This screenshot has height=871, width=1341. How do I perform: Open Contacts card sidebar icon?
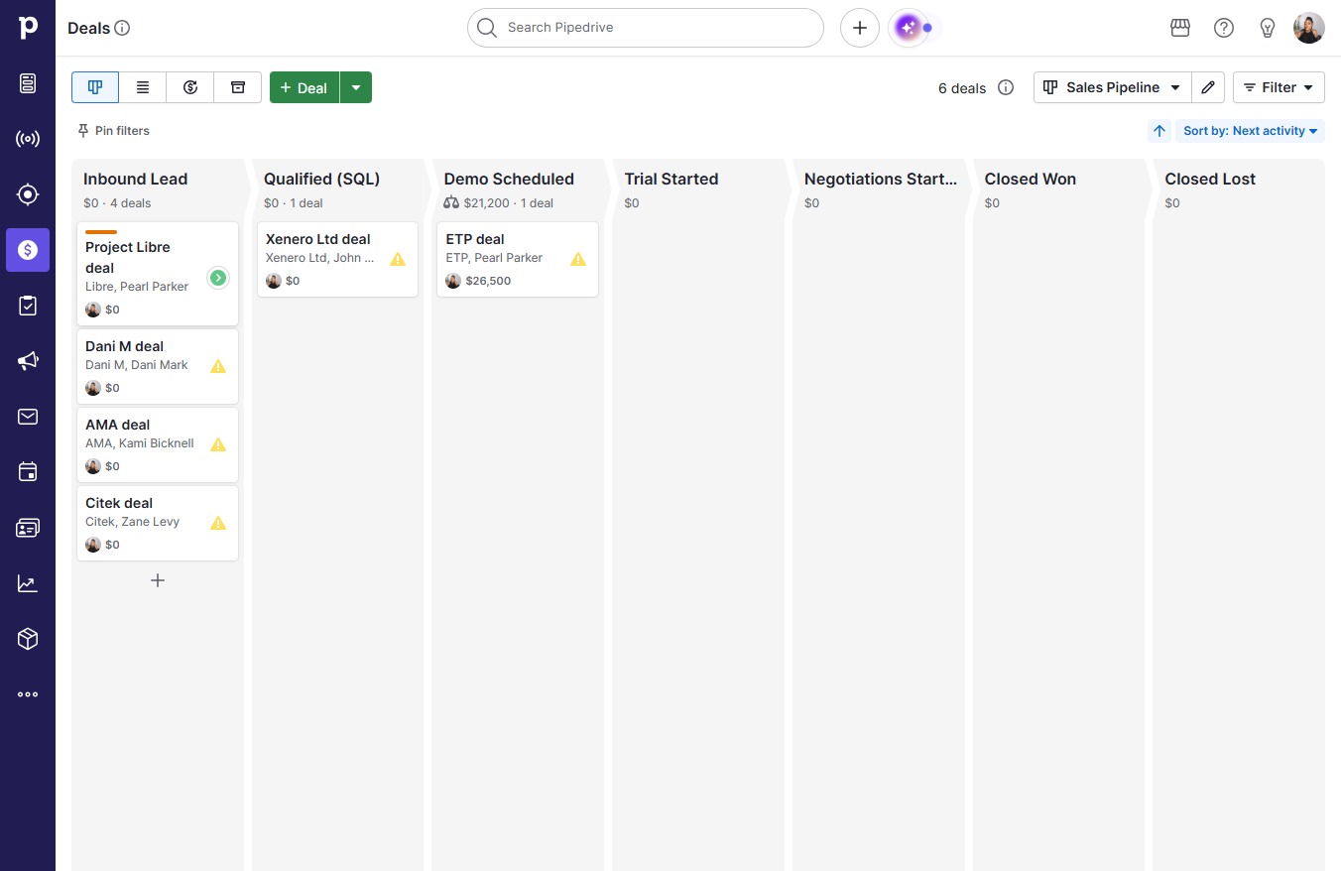[28, 528]
